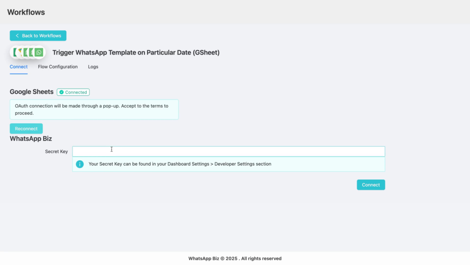The image size is (470, 265).
Task: Click the Secret Key label
Action: pyautogui.click(x=56, y=152)
